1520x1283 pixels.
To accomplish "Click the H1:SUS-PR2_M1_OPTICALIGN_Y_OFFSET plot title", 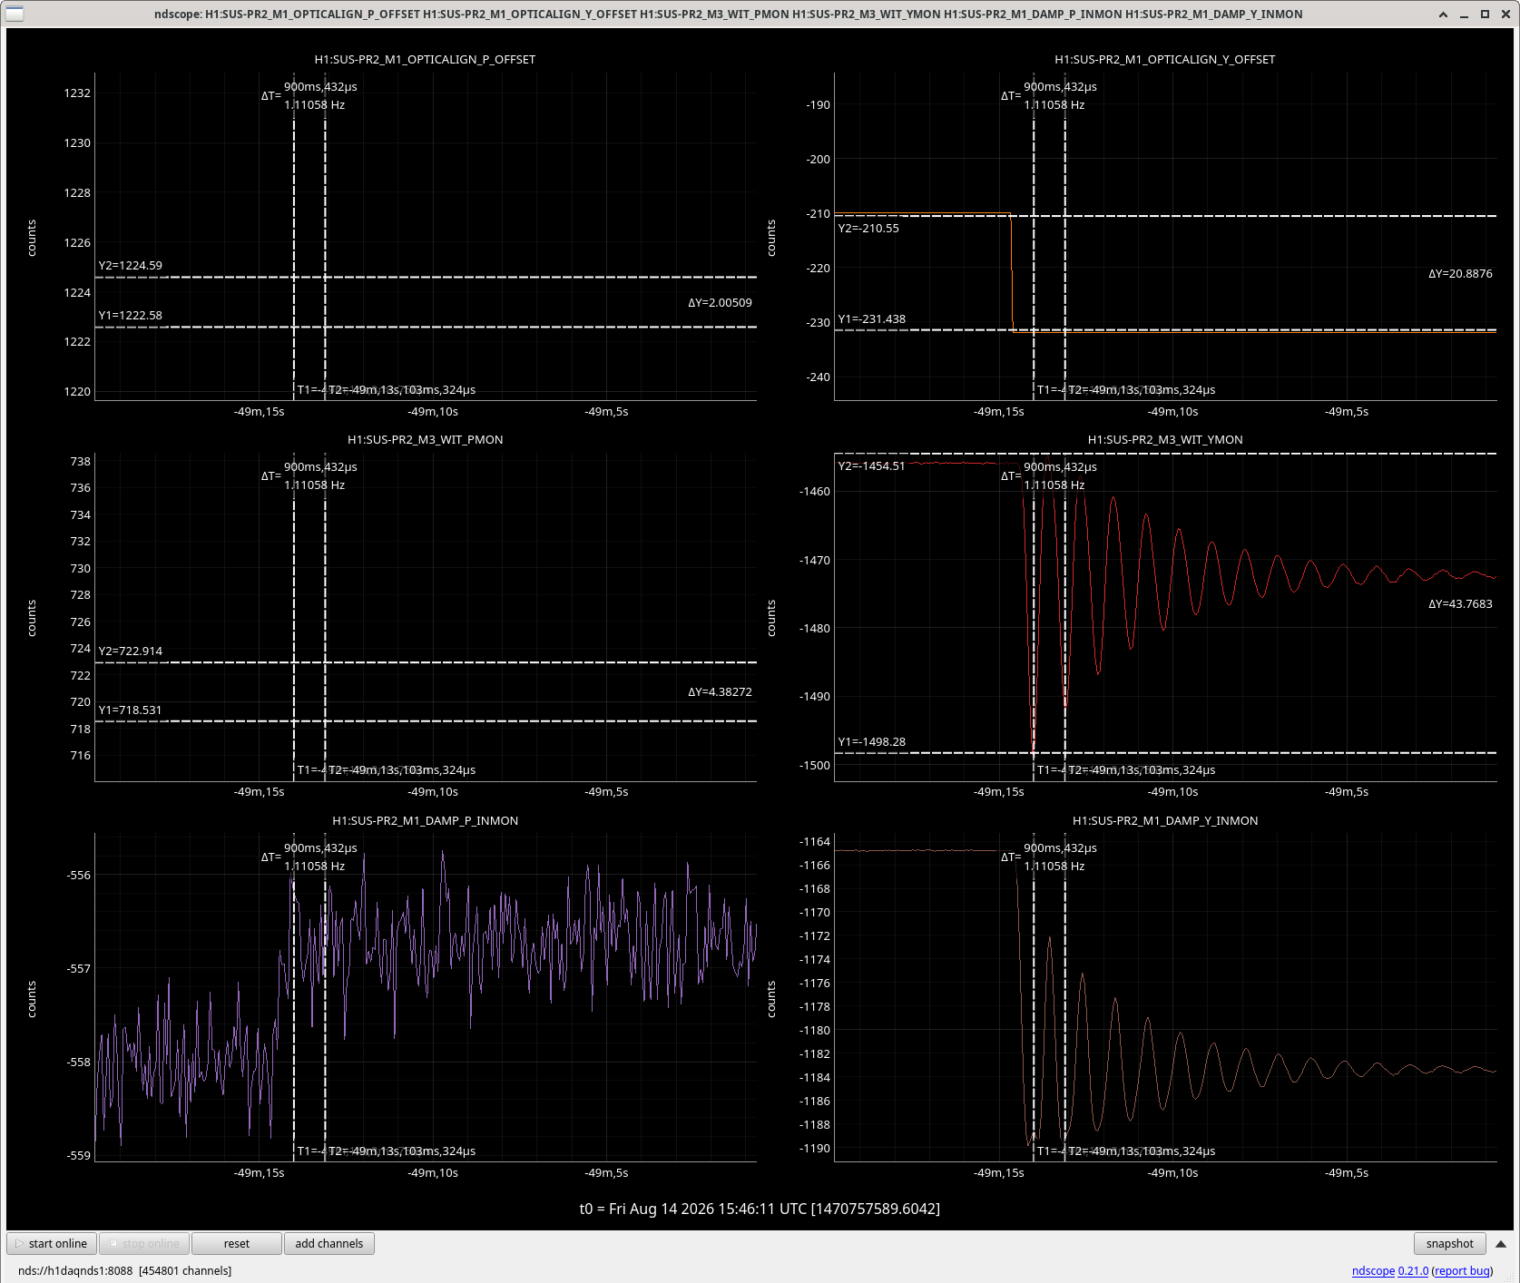I will [x=1164, y=59].
